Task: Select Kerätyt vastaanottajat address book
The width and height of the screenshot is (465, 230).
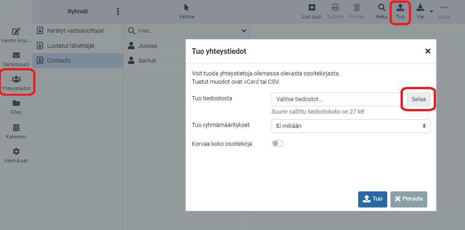Action: [75, 30]
